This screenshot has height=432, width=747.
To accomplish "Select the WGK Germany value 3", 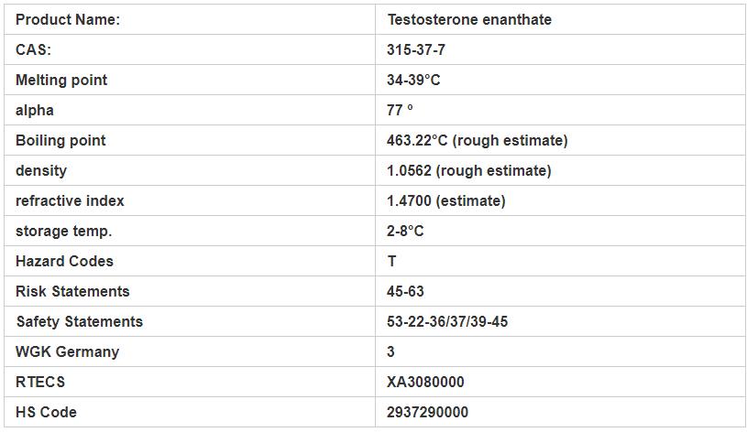I will pos(391,351).
